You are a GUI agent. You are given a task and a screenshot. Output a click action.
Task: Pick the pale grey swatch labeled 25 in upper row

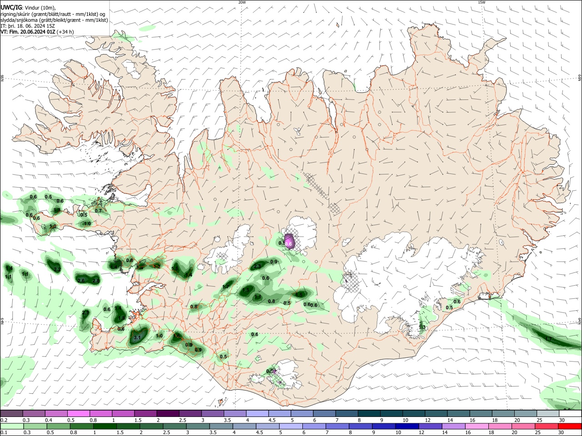tap(548, 414)
